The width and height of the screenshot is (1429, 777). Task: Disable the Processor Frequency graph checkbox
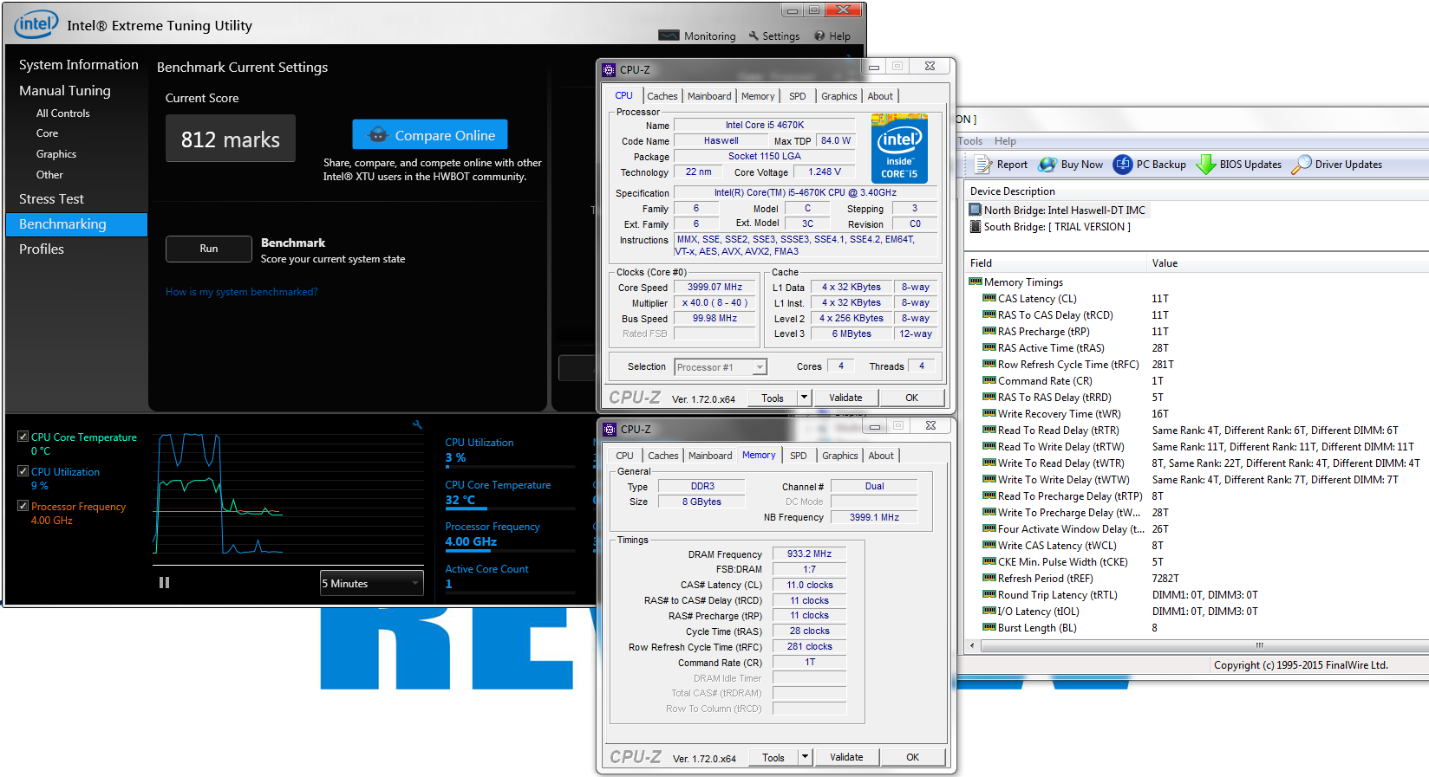click(x=23, y=506)
